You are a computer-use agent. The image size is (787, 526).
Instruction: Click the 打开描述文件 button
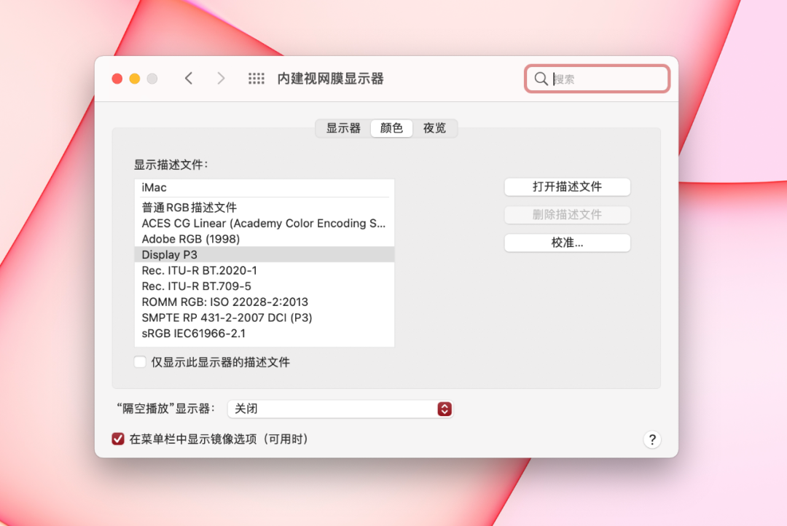pyautogui.click(x=567, y=187)
